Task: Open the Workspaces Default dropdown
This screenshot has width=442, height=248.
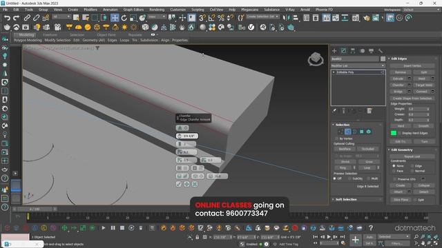Action: [x=421, y=10]
